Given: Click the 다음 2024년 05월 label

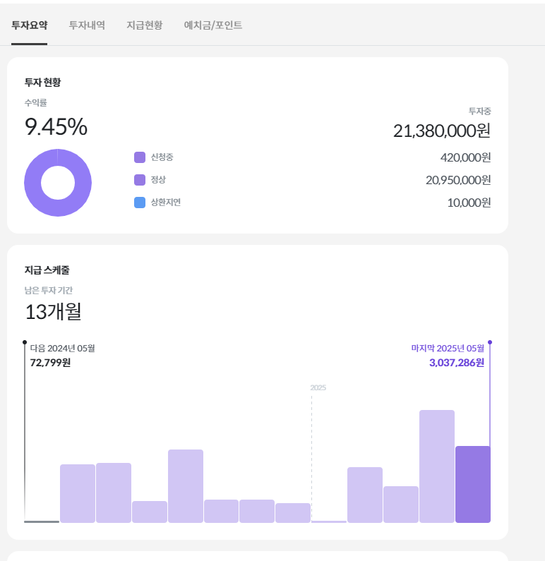Looking at the screenshot, I should (63, 348).
